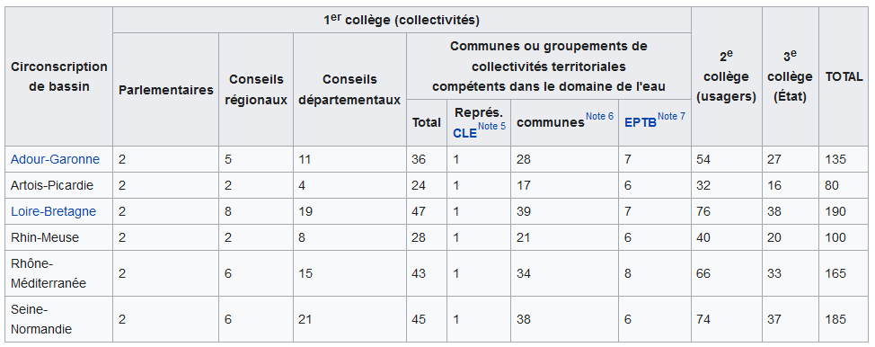
Task: Follow the Note 5 superscript reference
Action: [x=492, y=126]
